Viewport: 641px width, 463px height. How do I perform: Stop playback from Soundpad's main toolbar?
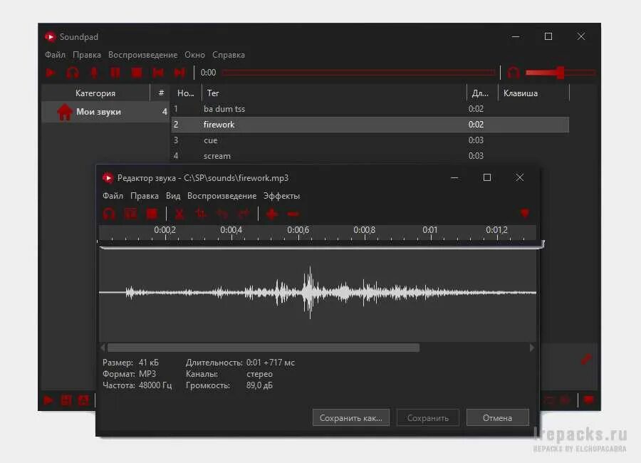[x=137, y=73]
